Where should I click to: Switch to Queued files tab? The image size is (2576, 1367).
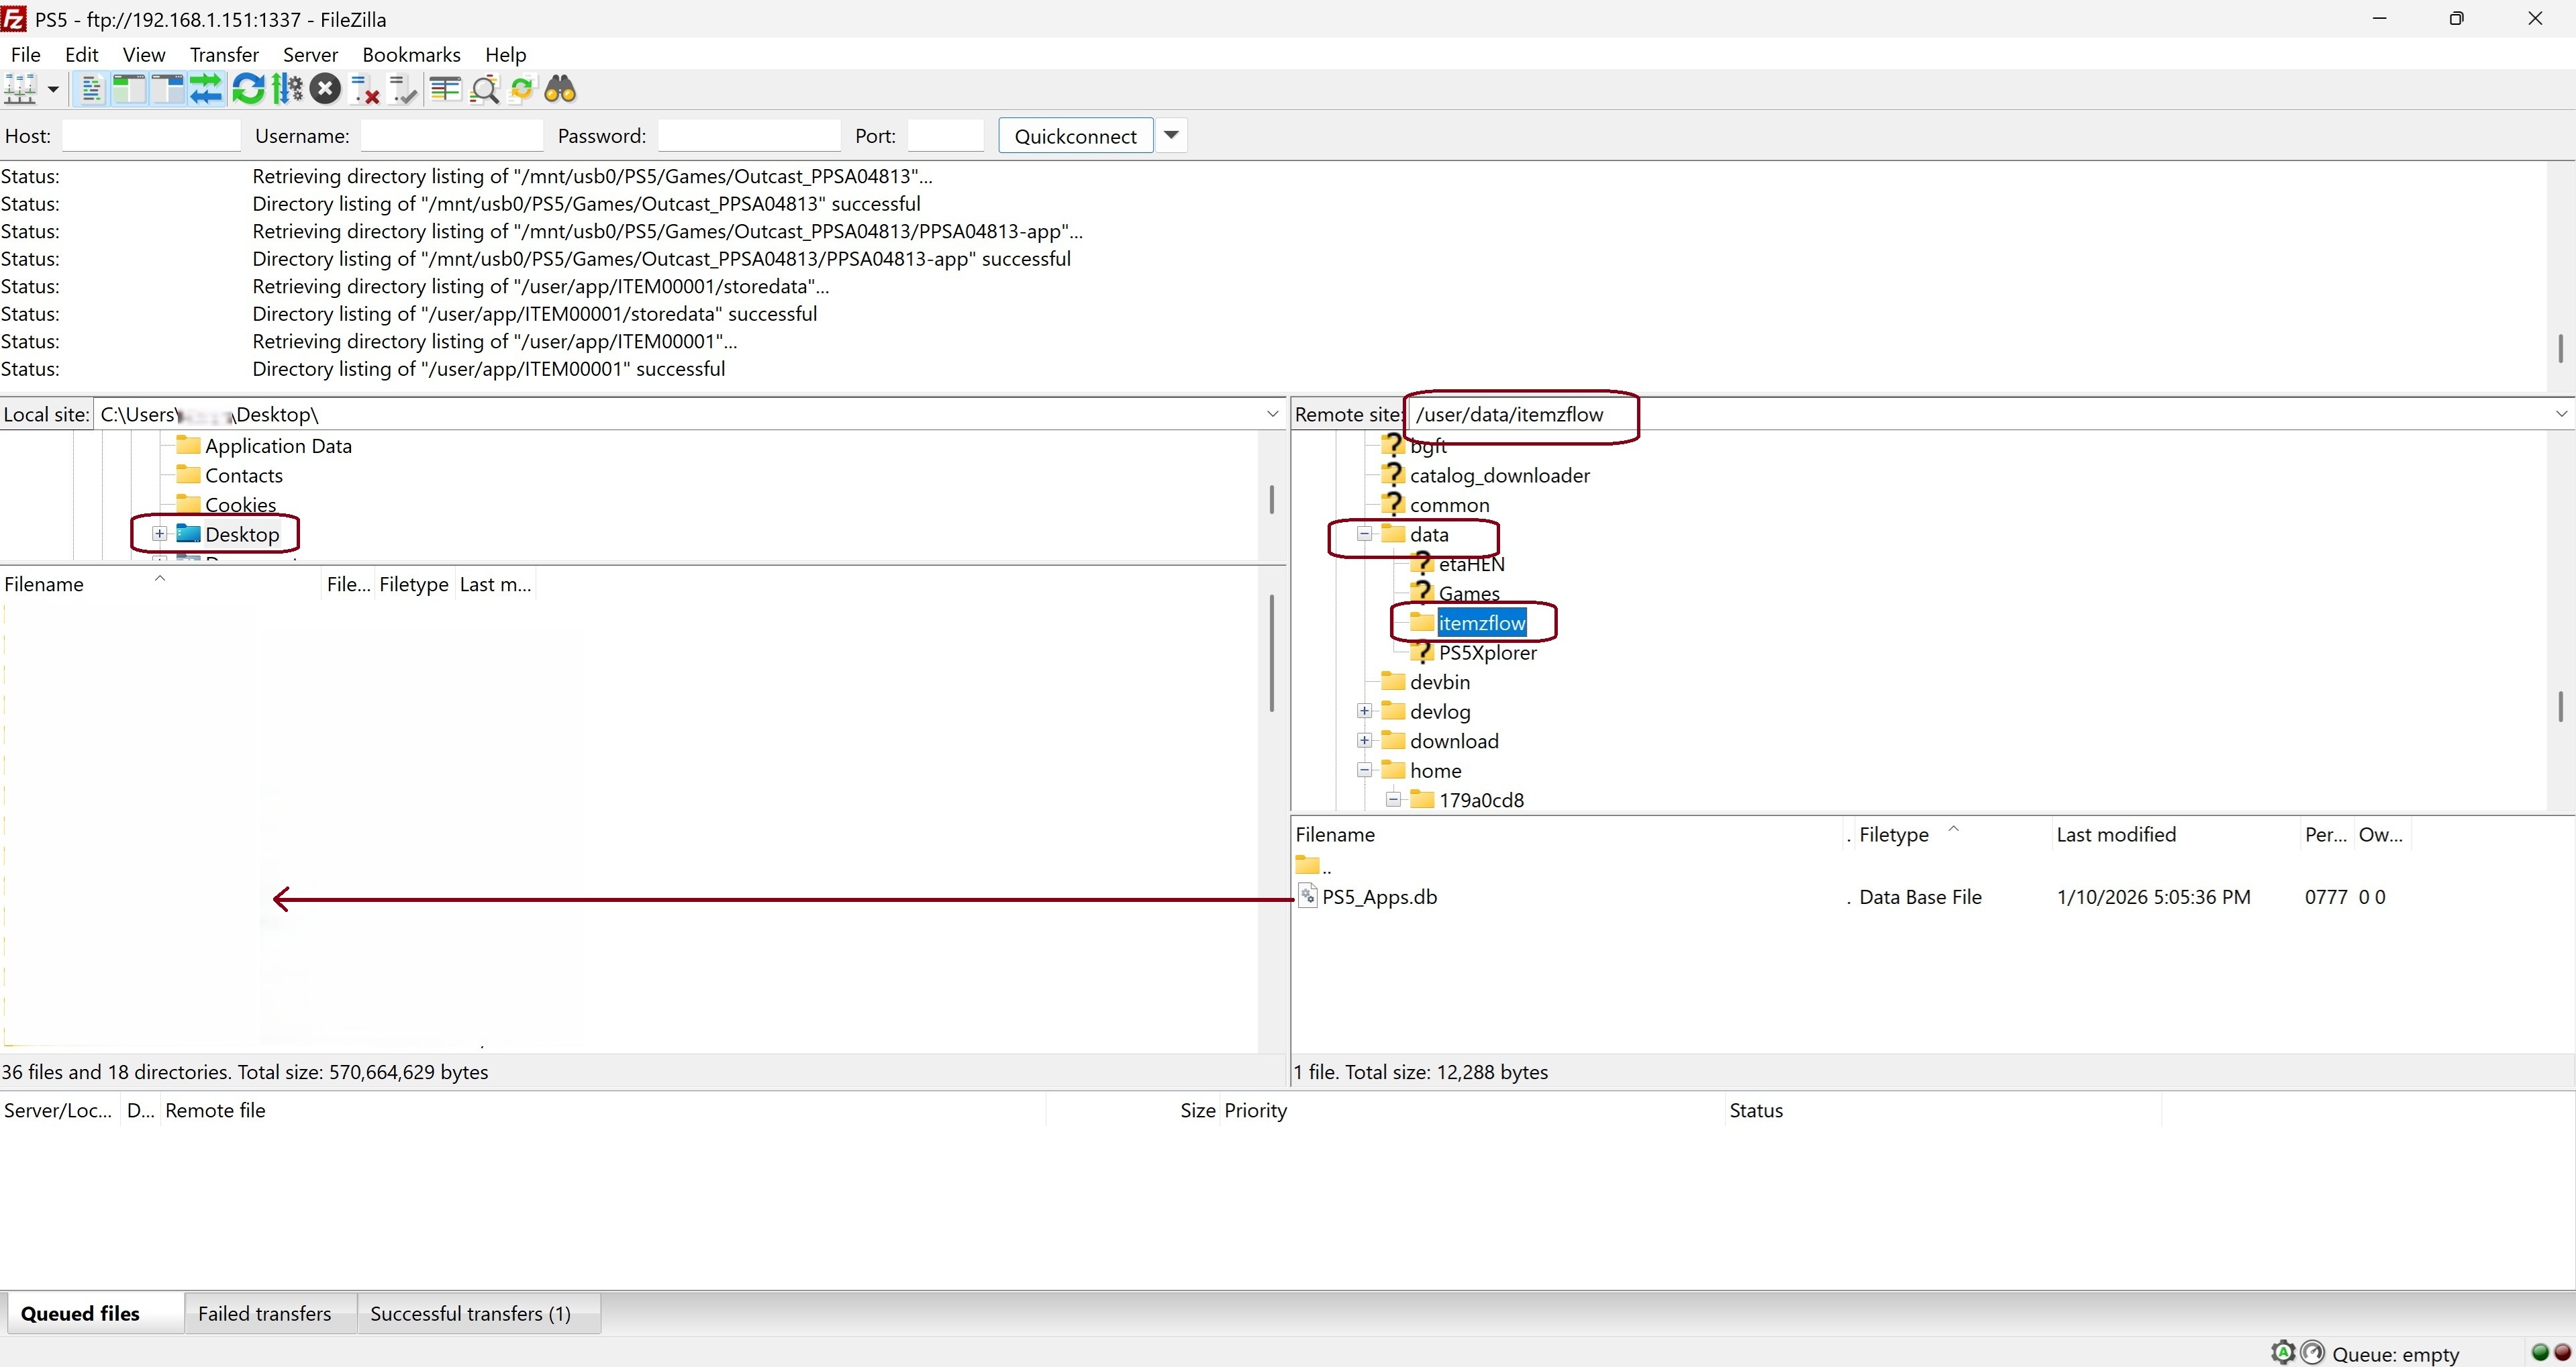pos(80,1314)
